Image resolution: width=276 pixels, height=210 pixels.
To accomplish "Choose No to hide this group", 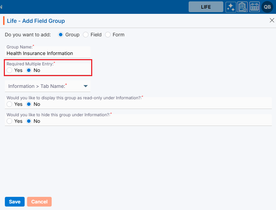I will (29, 121).
